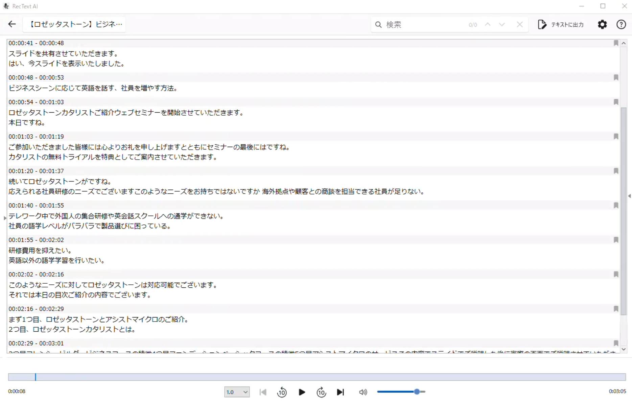Click line それでは本日の目次ご紹介の内容でございます。
Screen dimensions: 632x401
80,295
